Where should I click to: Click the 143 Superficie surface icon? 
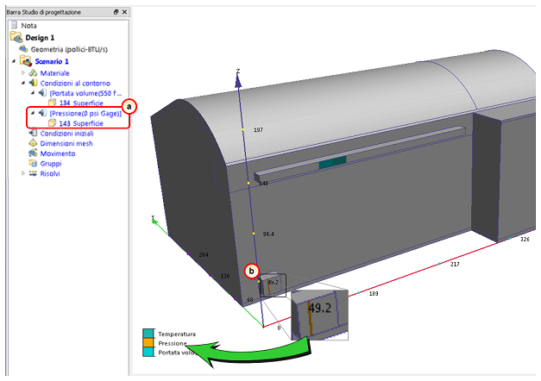coord(52,122)
